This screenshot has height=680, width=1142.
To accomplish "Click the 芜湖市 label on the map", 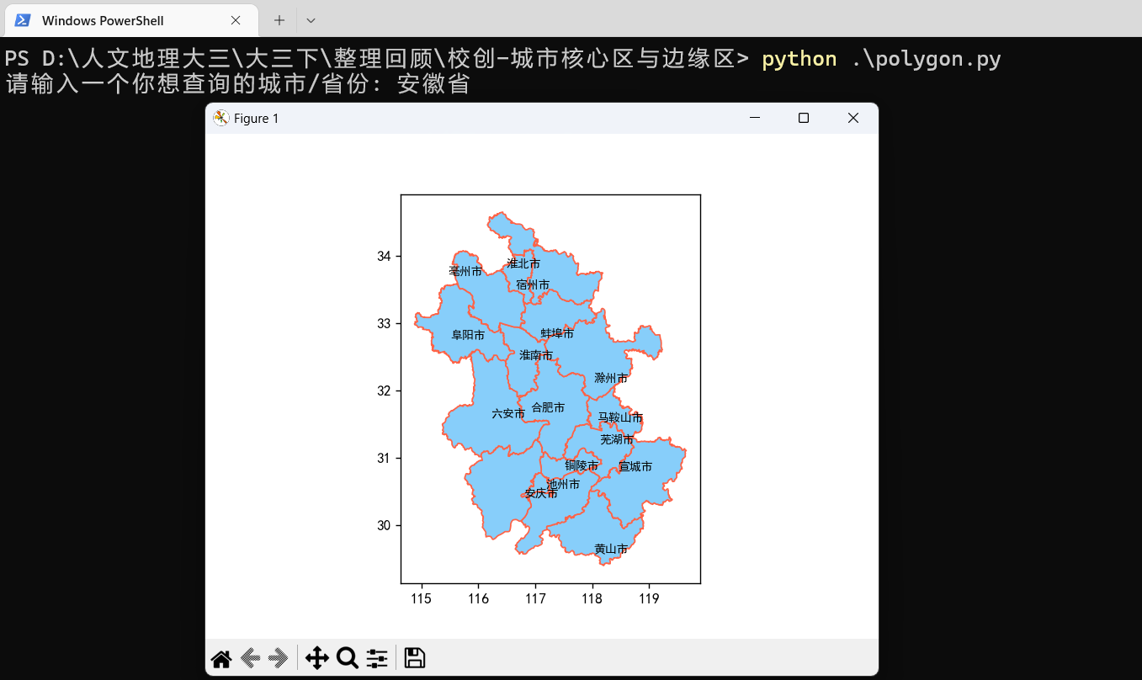I will [617, 439].
